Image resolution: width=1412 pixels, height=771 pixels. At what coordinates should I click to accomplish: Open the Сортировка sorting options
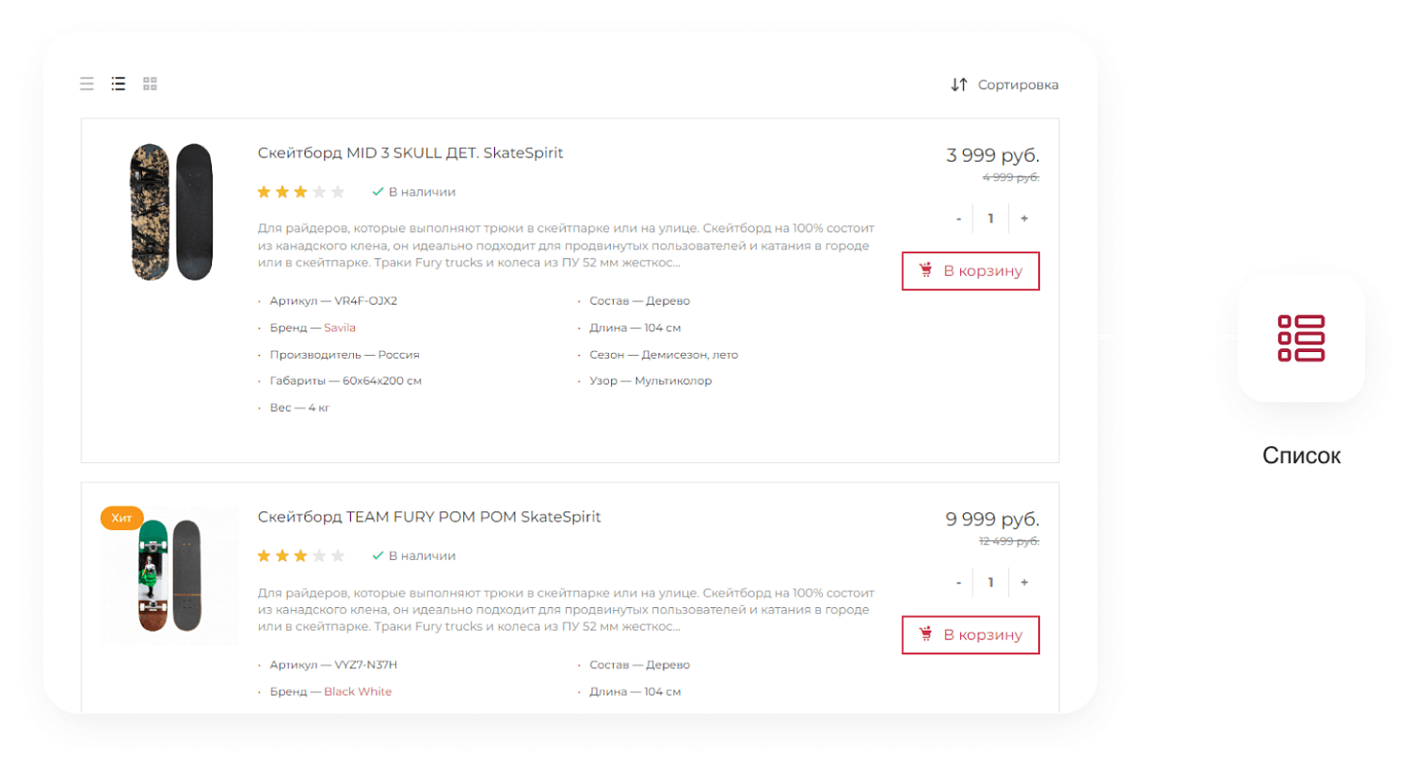click(1018, 84)
